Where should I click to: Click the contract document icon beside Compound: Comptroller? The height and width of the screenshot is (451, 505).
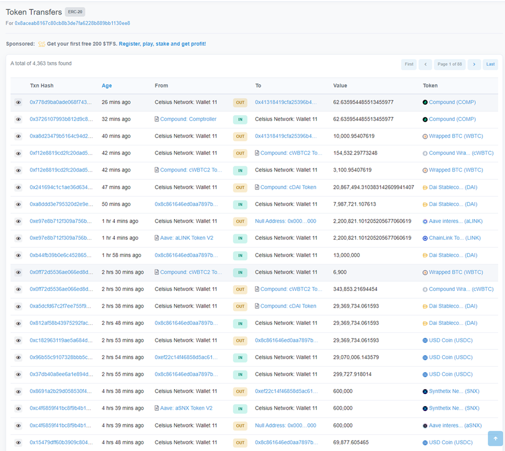point(157,119)
